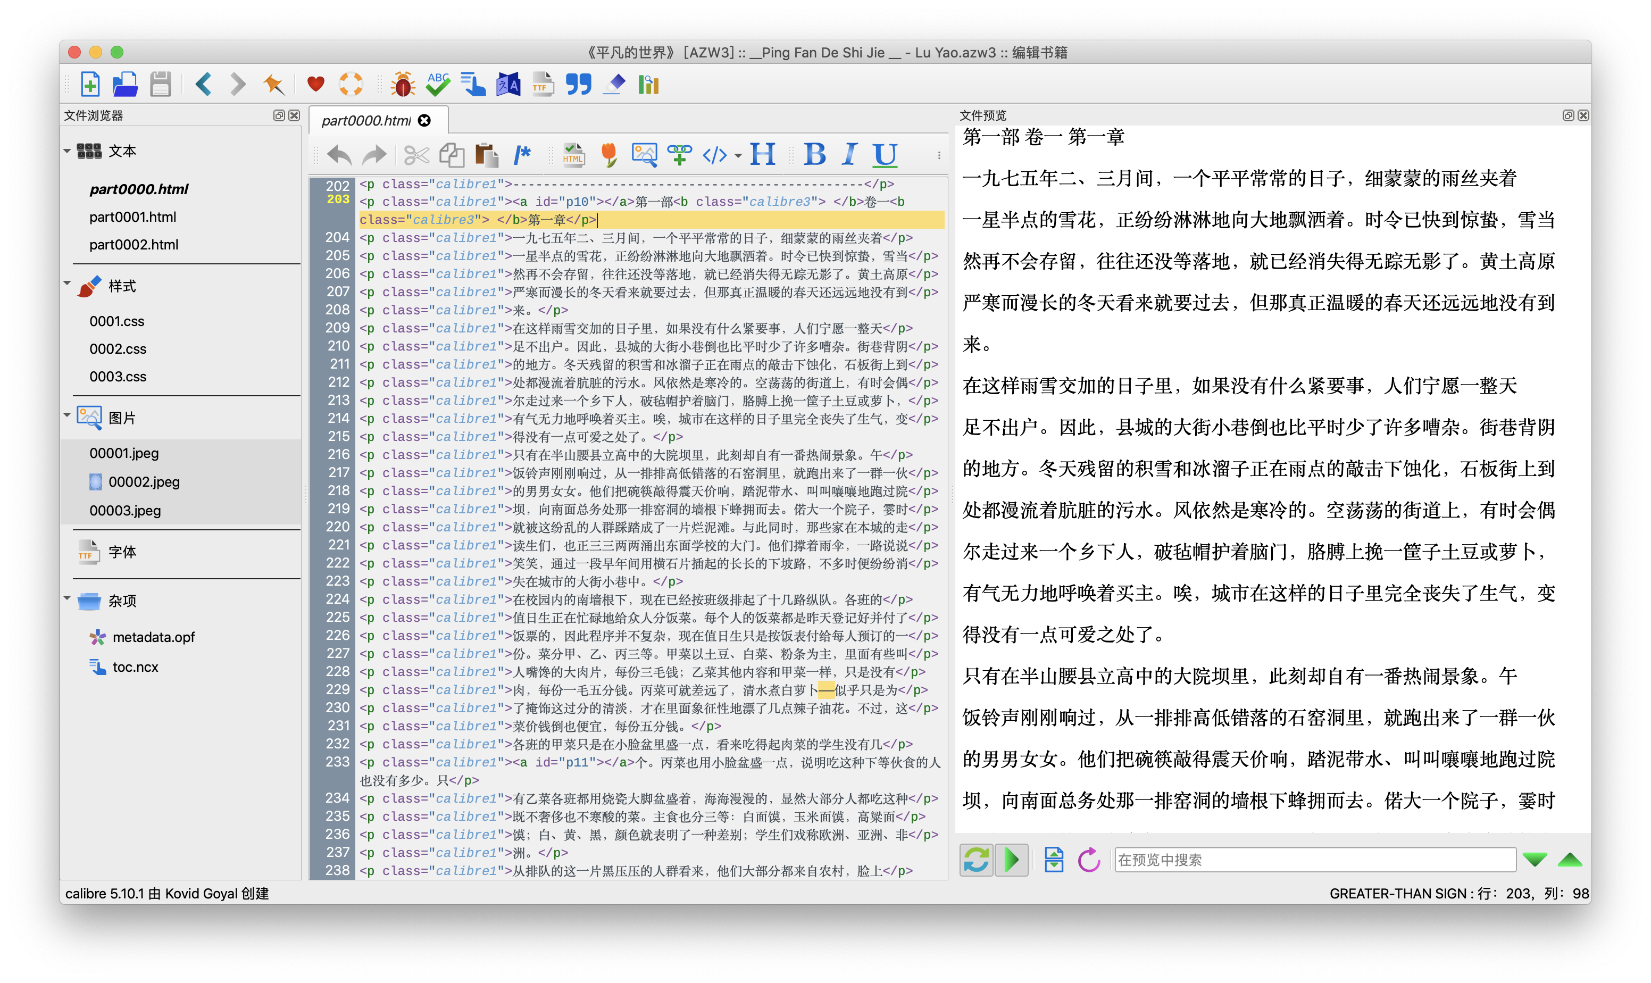The image size is (1651, 983).
Task: Click the checkpoint pin icon
Action: 273,84
